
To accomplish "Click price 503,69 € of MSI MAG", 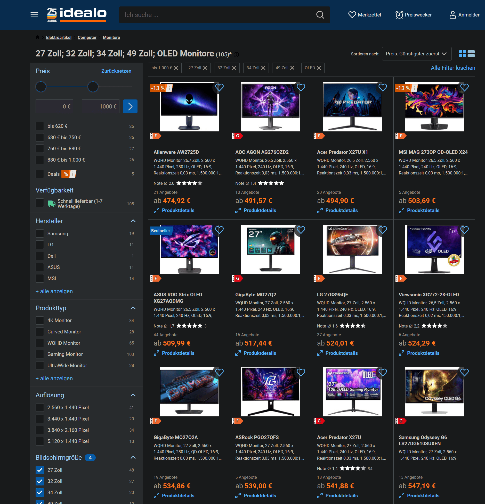I will click(422, 201).
